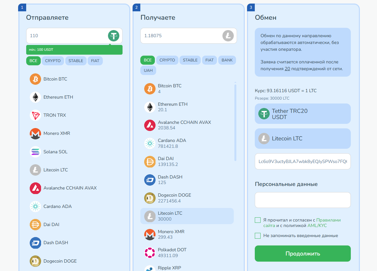377x271 pixels.
Task: Choose Cardano ADA icon in send list
Action: [x=35, y=206]
